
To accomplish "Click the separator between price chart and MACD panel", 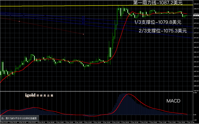I will pyautogui.click(x=96, y=92).
